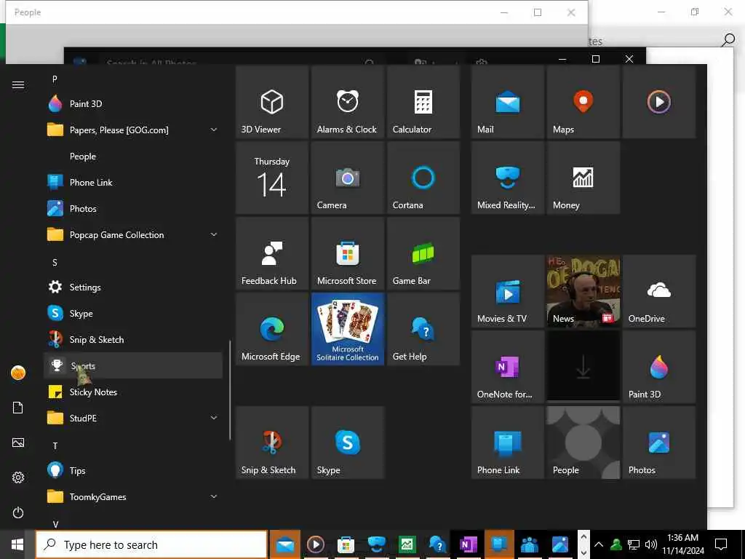Open Settings gear in Start sidebar
Image resolution: width=745 pixels, height=559 pixels.
[x=18, y=477]
